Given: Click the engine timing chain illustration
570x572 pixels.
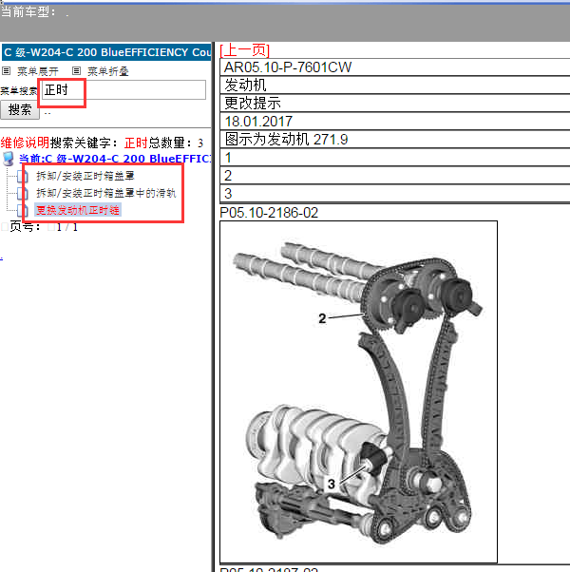Looking at the screenshot, I should pyautogui.click(x=358, y=392).
